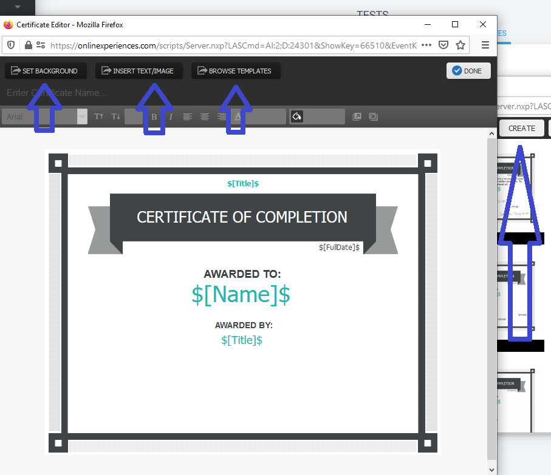Maximize the Certificate Editor window
Screen dimensions: 551x475
455,24
